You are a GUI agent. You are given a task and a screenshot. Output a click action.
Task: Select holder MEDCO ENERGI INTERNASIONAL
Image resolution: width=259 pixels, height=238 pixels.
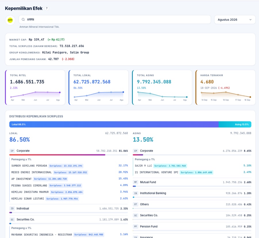pyautogui.click(x=31, y=172)
